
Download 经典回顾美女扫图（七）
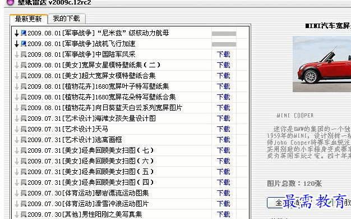tap(223, 150)
